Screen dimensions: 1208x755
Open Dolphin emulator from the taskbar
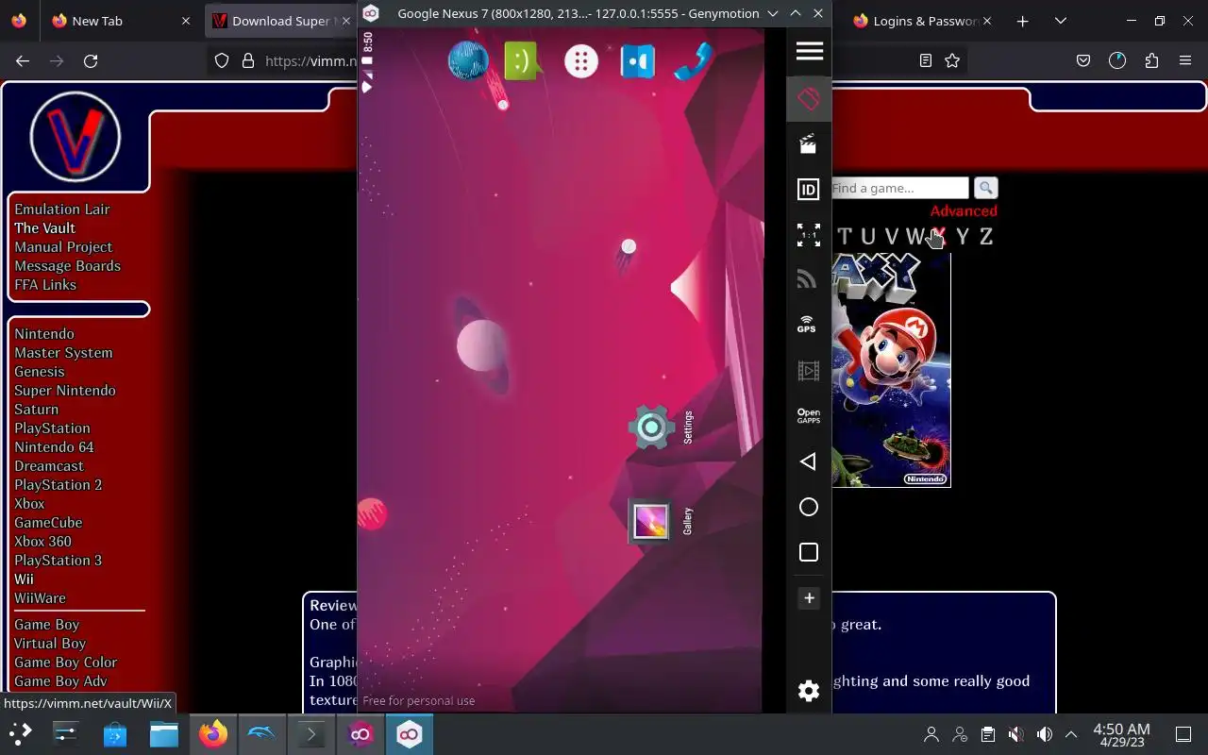(262, 733)
